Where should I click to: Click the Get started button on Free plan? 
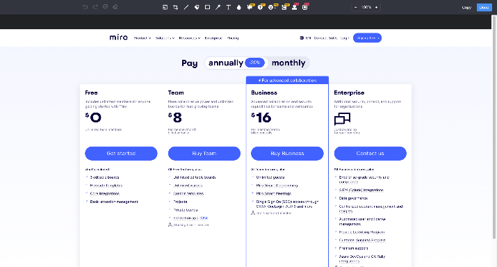[121, 154]
